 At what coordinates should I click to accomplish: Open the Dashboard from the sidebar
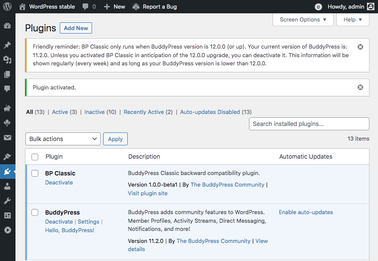click(7, 25)
